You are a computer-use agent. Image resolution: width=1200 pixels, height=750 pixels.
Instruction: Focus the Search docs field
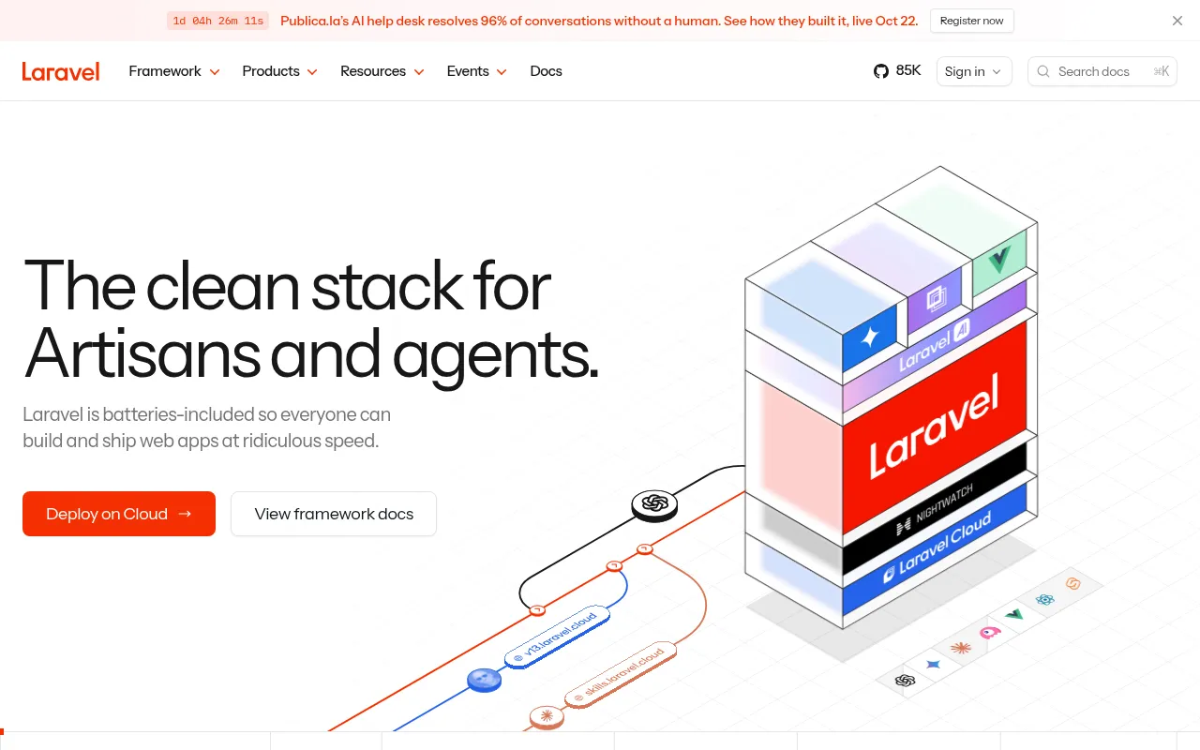1102,71
